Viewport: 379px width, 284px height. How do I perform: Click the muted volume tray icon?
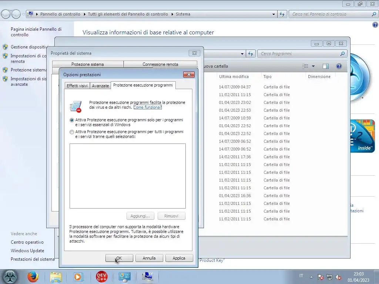point(338,277)
